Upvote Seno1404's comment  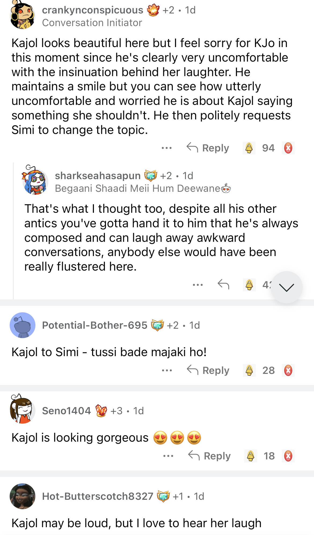(x=251, y=456)
